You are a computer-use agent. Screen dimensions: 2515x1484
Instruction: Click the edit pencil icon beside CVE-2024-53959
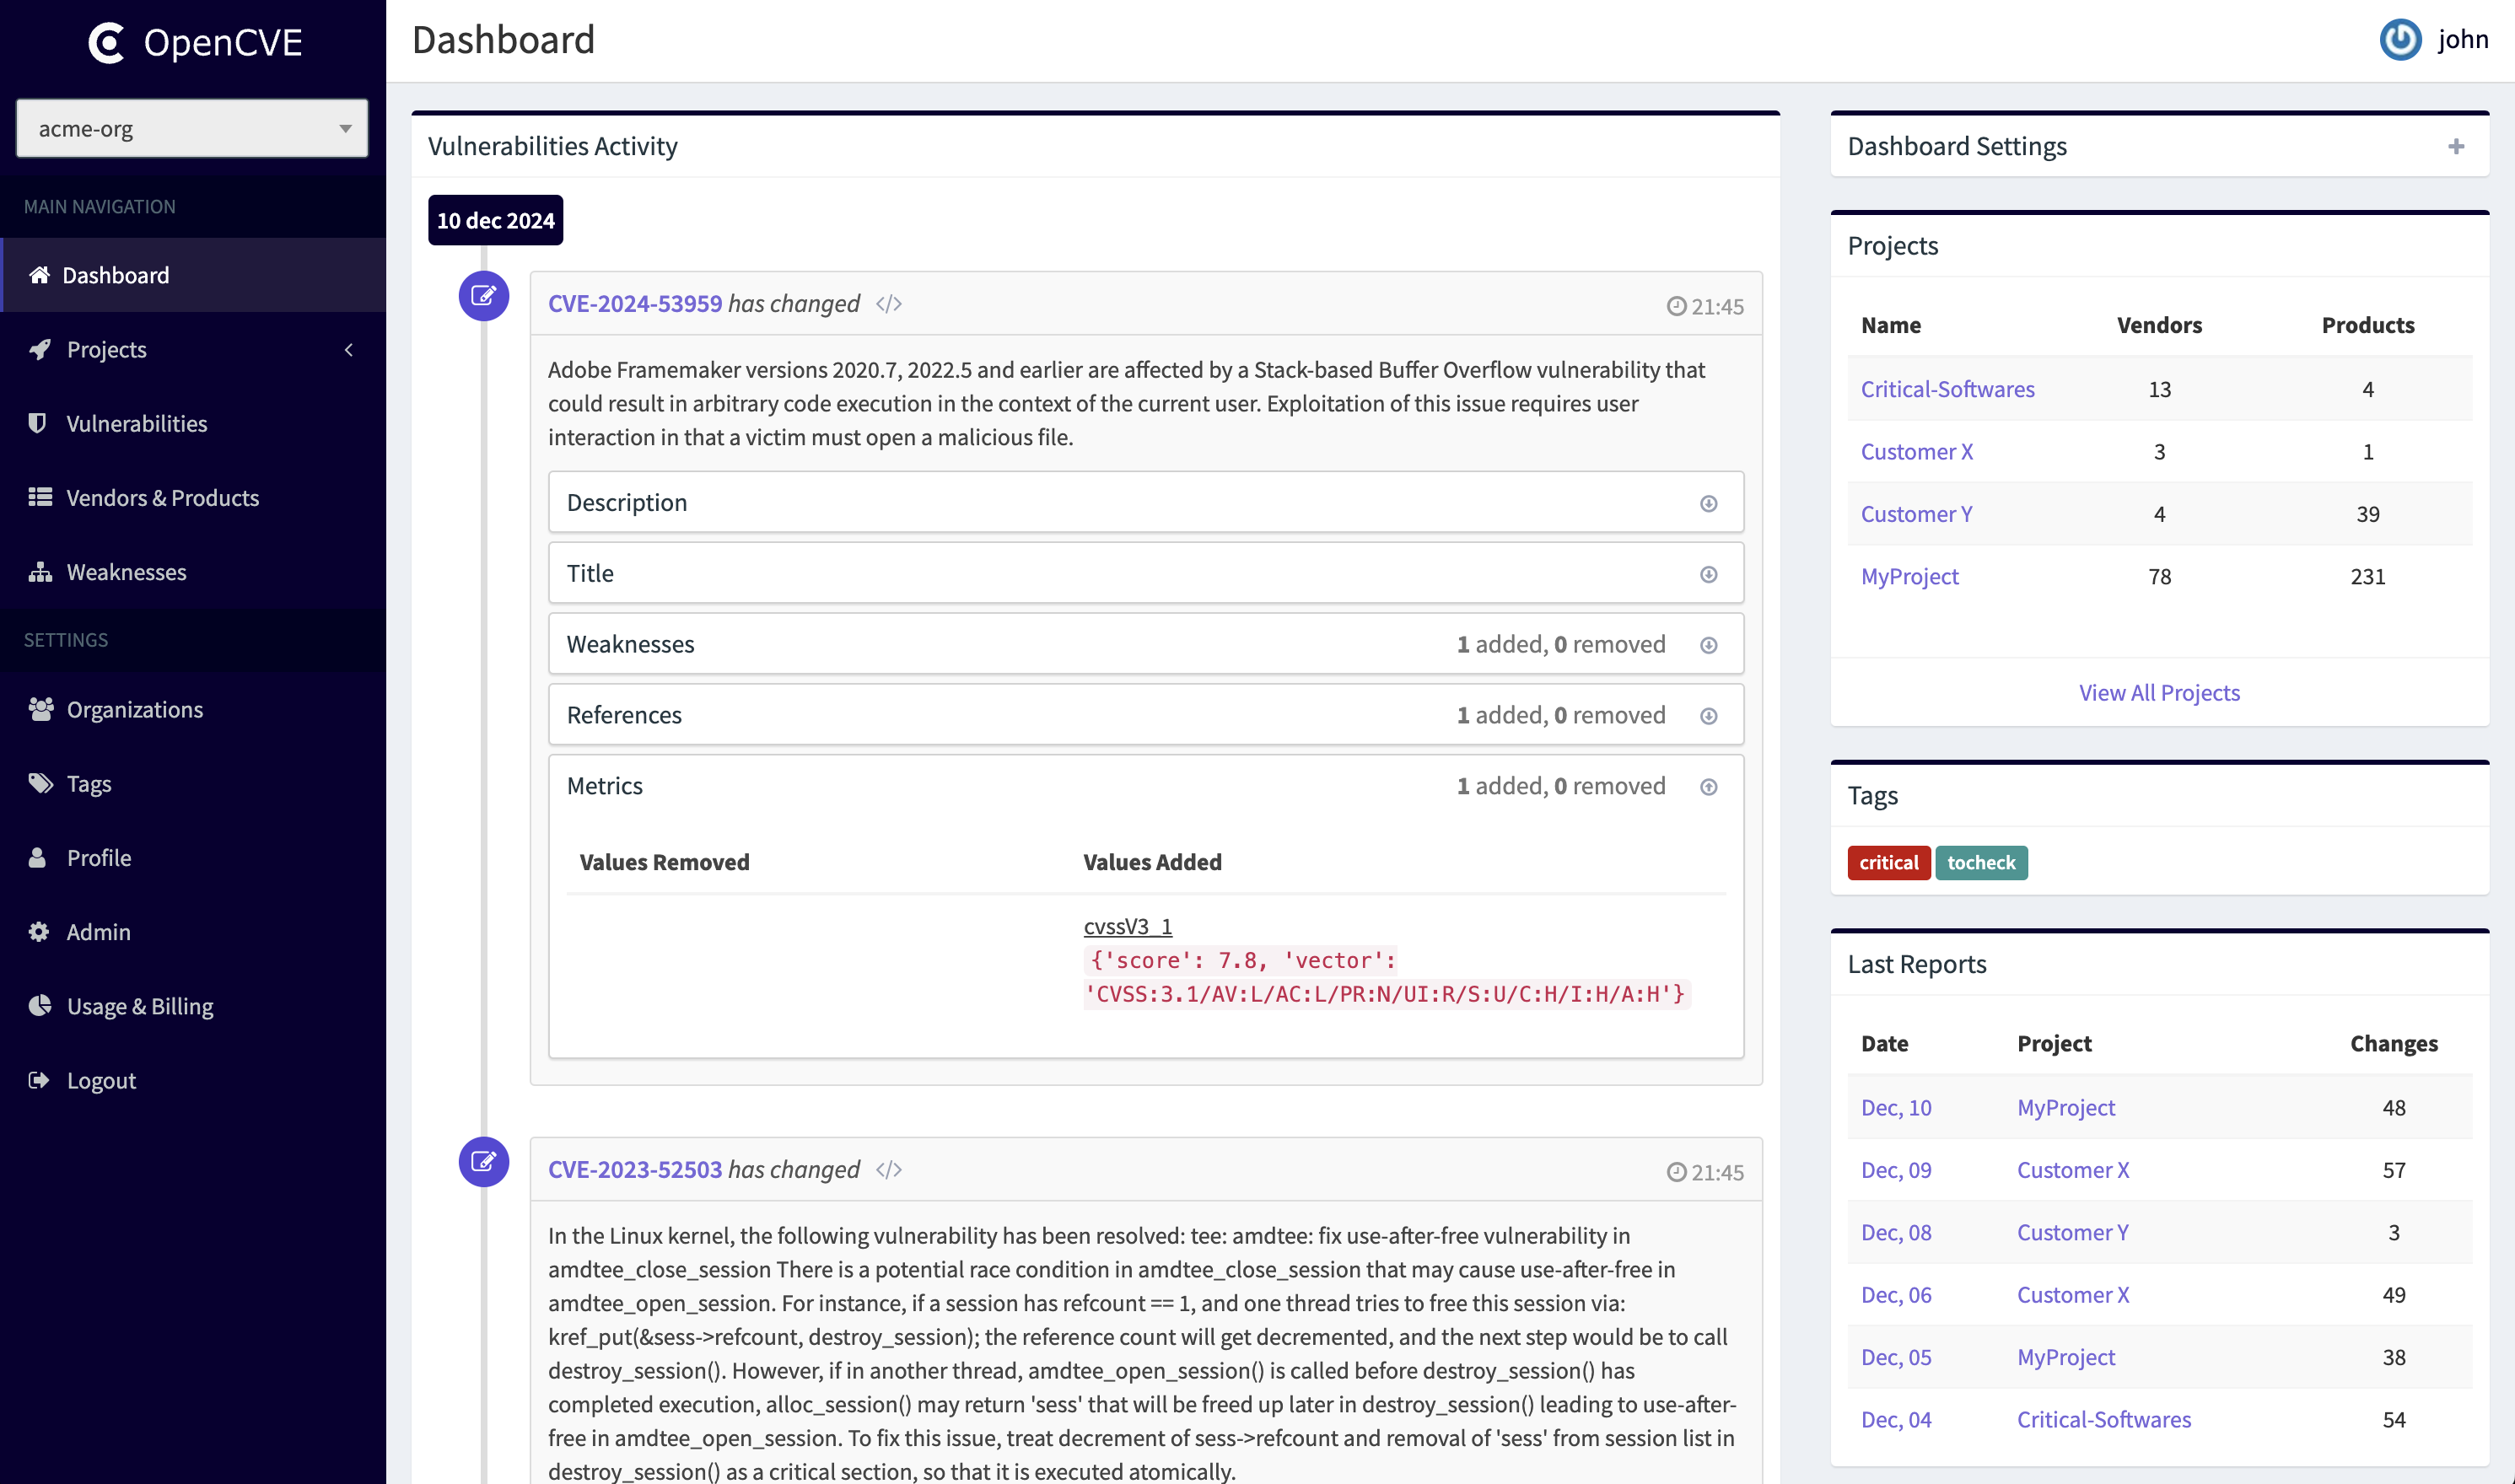[x=483, y=295]
